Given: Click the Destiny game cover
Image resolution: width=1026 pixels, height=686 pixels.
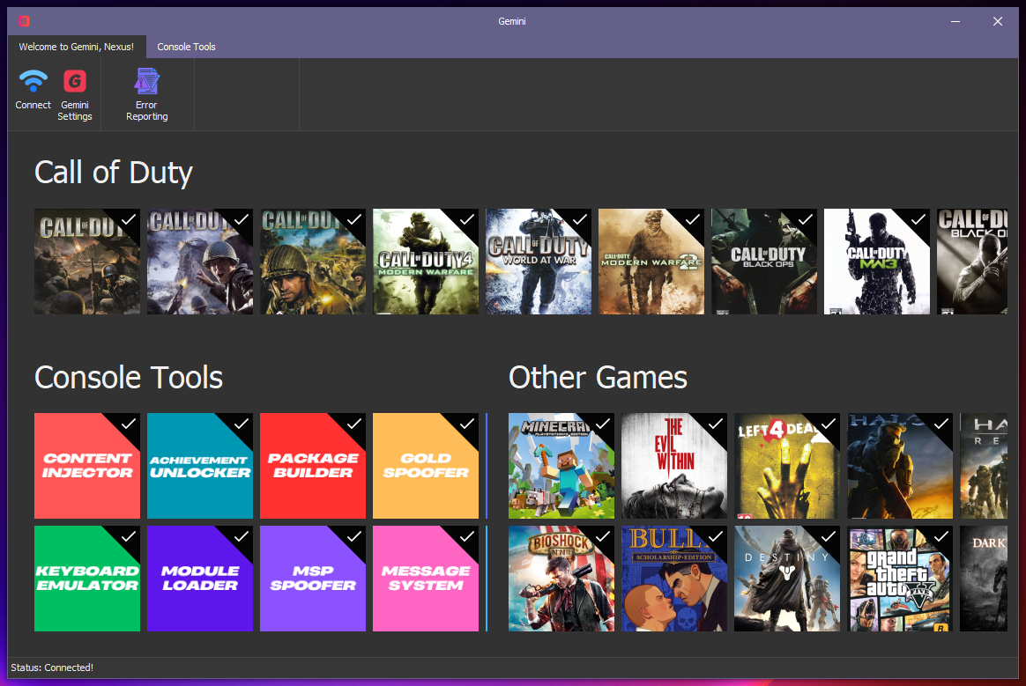Looking at the screenshot, I should [786, 579].
